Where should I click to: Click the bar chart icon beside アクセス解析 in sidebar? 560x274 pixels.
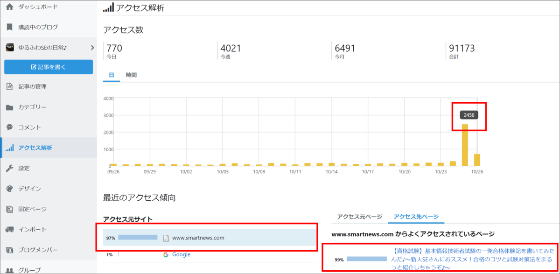[9, 148]
